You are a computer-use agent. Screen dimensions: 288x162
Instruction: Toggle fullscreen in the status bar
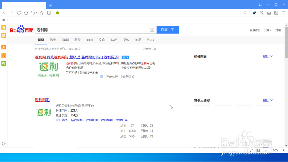(251, 150)
